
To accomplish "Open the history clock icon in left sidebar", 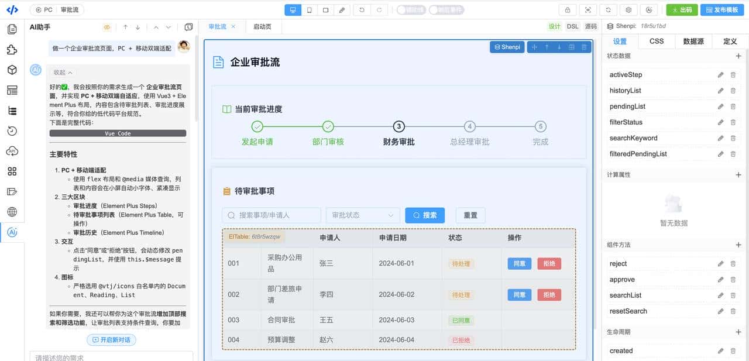I will tap(12, 130).
